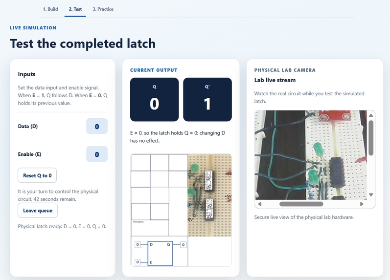Screen dimensions: 390x280
Task: Open the 3. Practice tab
Action: (103, 9)
